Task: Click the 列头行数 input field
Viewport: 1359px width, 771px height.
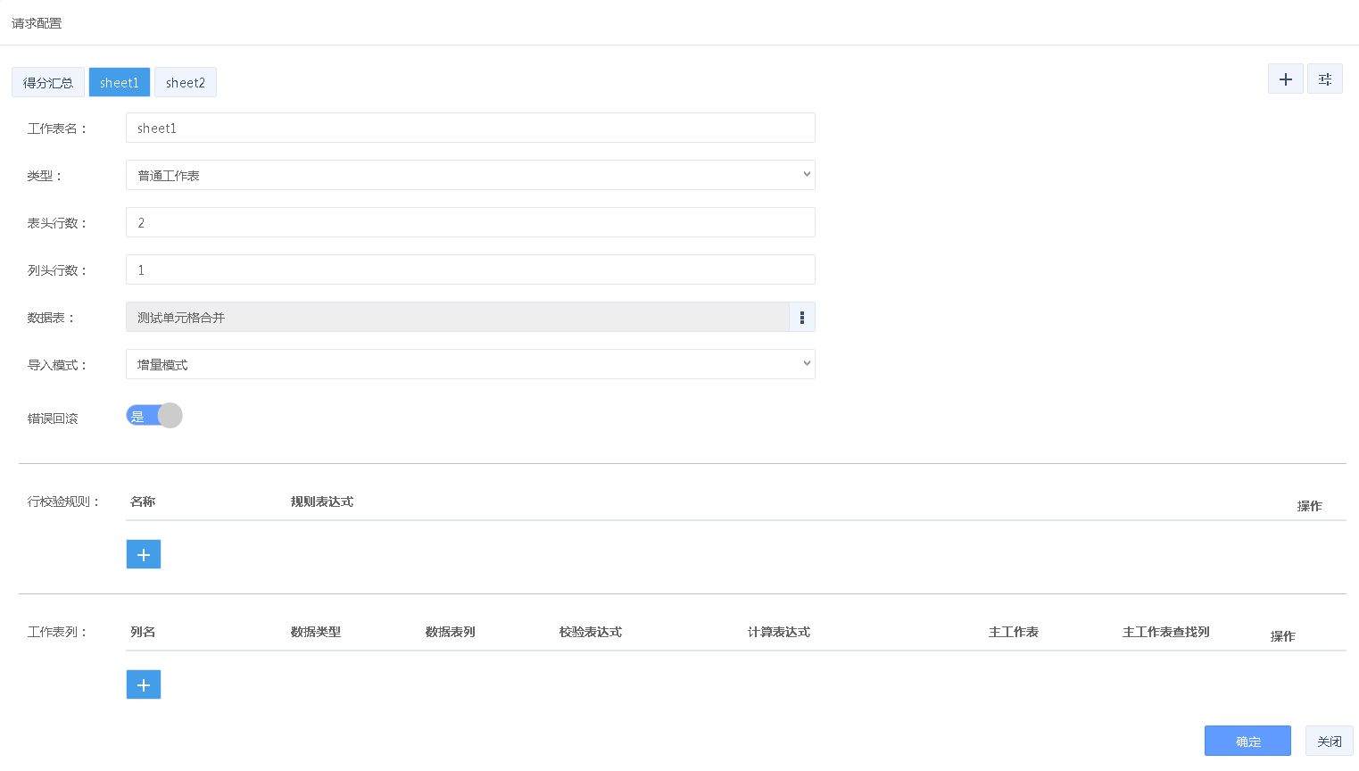Action: (469, 269)
